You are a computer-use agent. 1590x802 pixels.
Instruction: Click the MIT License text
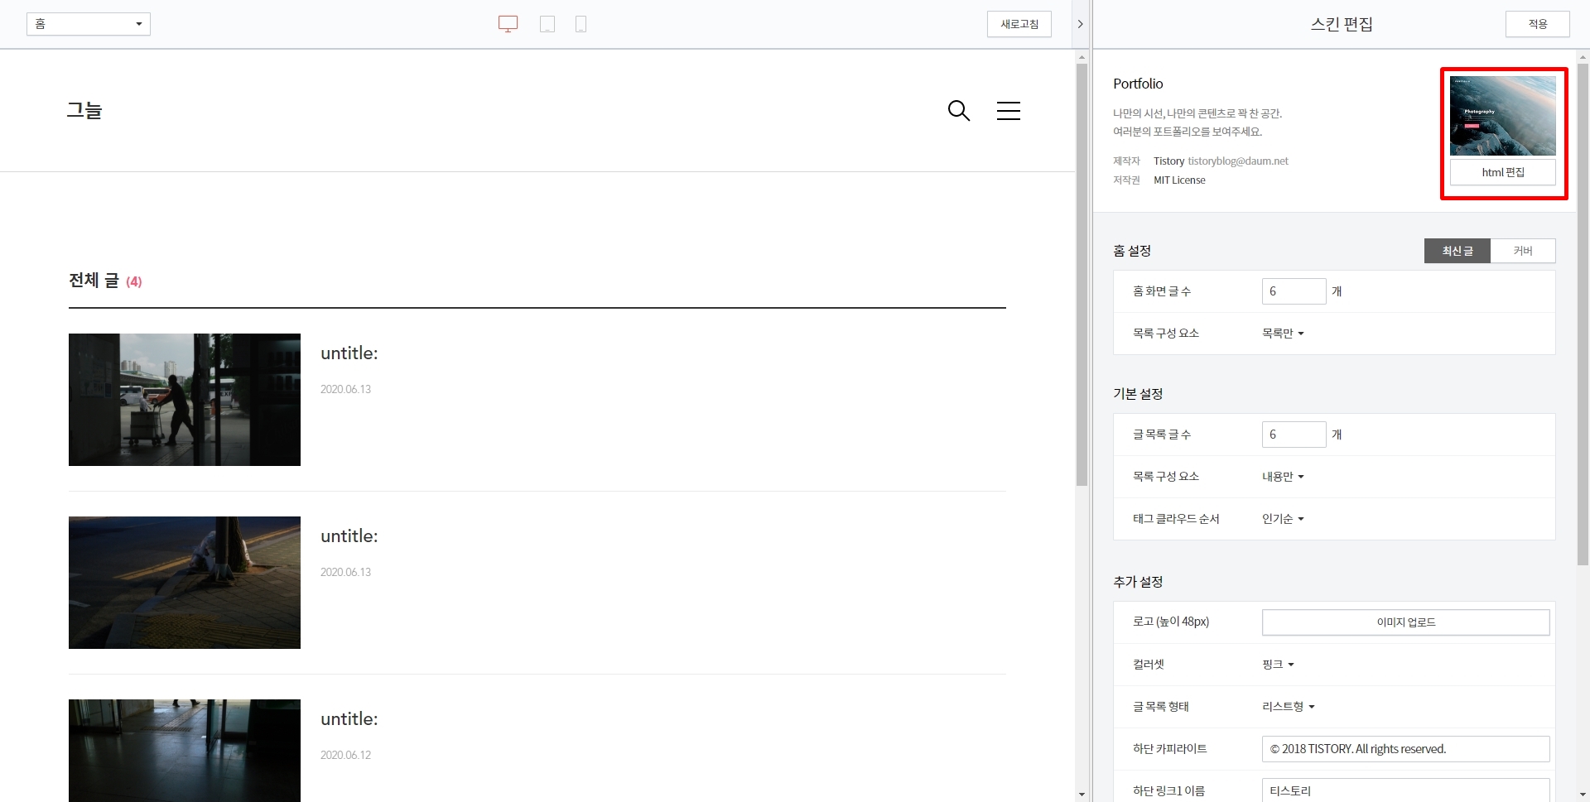[1179, 180]
